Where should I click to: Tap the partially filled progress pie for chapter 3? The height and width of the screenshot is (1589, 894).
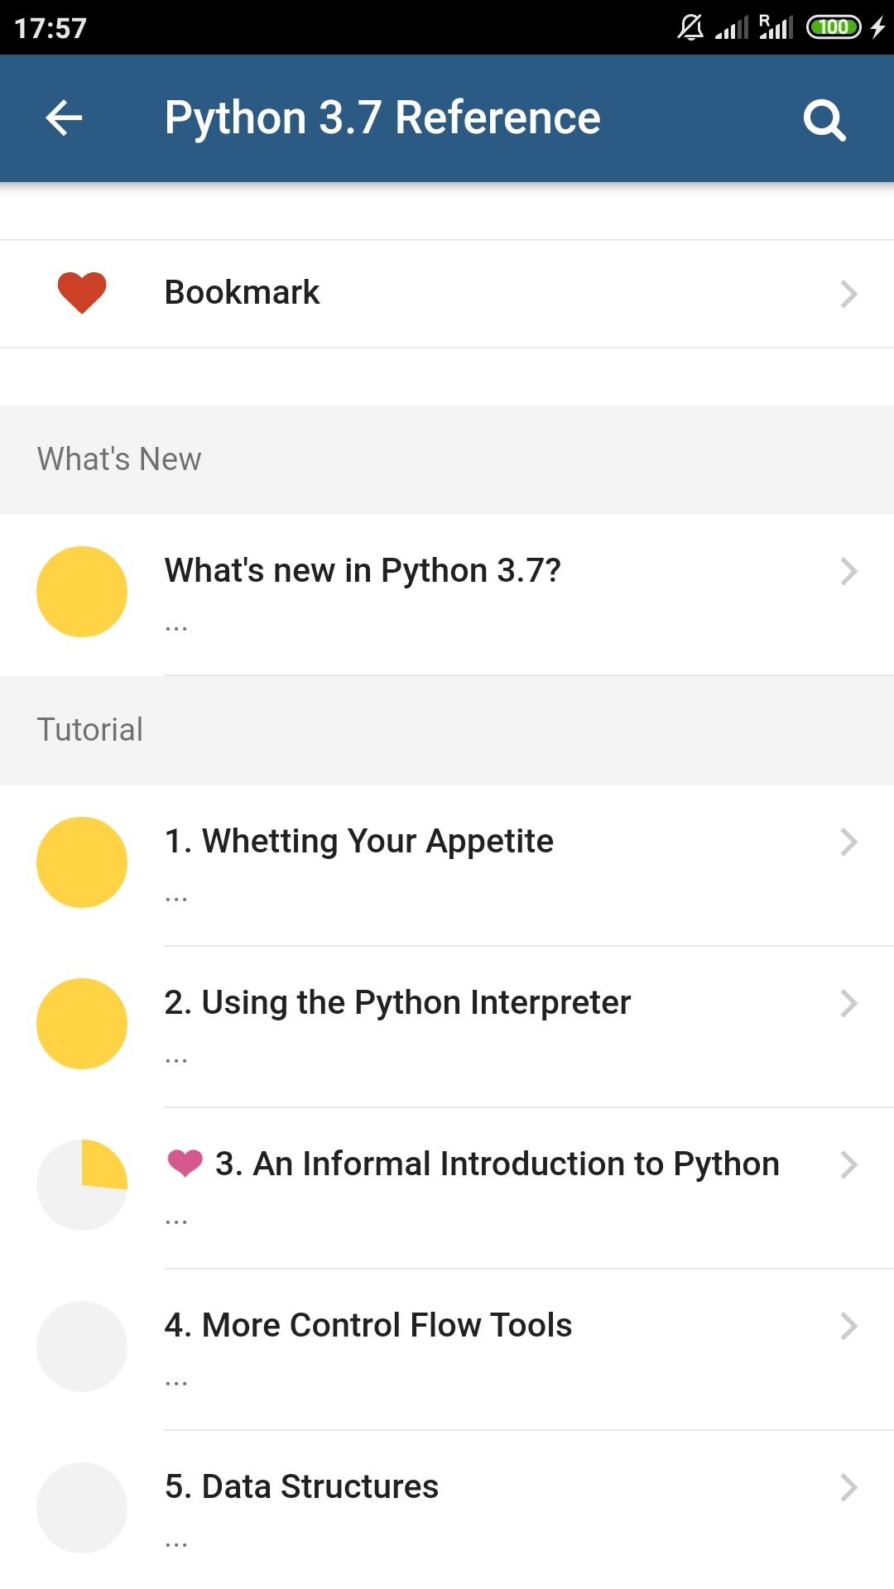pos(82,1185)
